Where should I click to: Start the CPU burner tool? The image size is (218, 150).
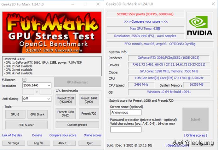[26, 125]
